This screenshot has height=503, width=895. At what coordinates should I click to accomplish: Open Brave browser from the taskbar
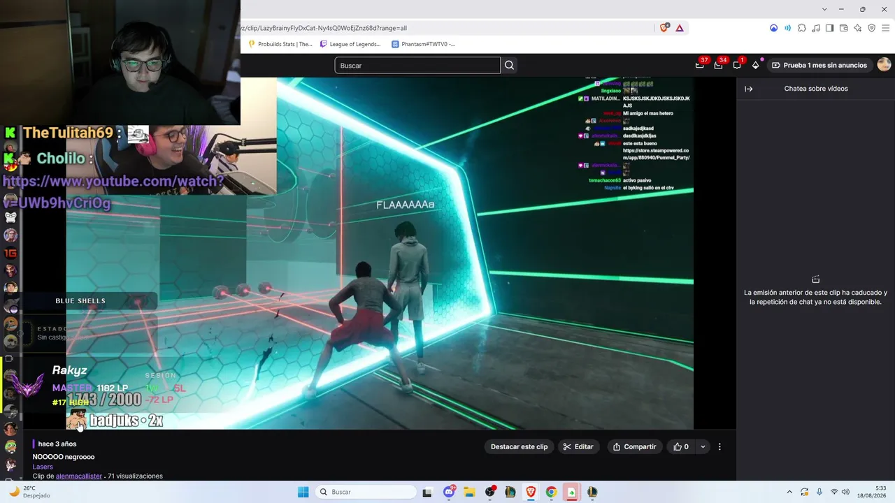point(531,492)
